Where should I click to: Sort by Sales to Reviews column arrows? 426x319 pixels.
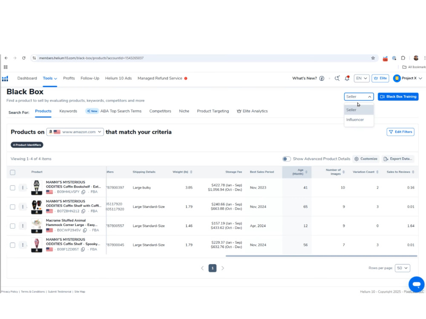413,172
